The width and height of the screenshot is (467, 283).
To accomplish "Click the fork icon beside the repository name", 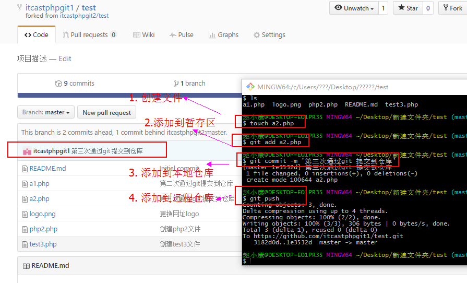I will coord(20,7).
